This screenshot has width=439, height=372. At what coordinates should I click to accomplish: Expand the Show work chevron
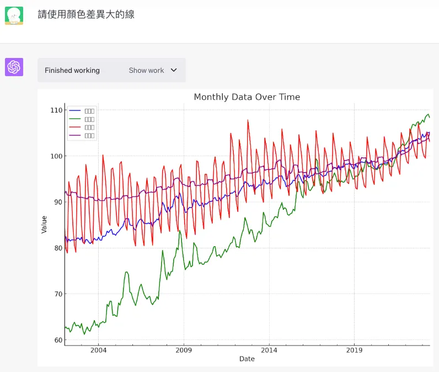(174, 70)
